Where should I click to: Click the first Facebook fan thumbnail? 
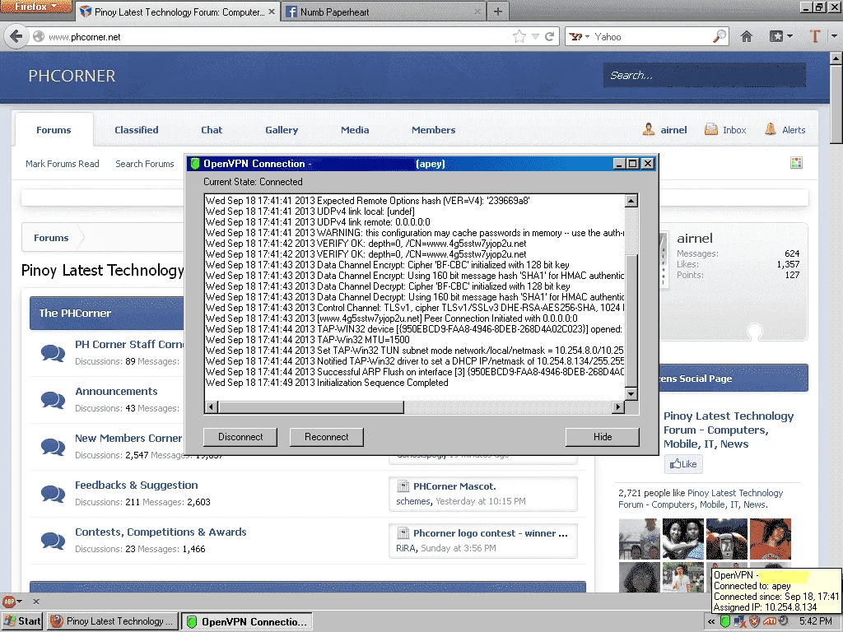pos(639,539)
